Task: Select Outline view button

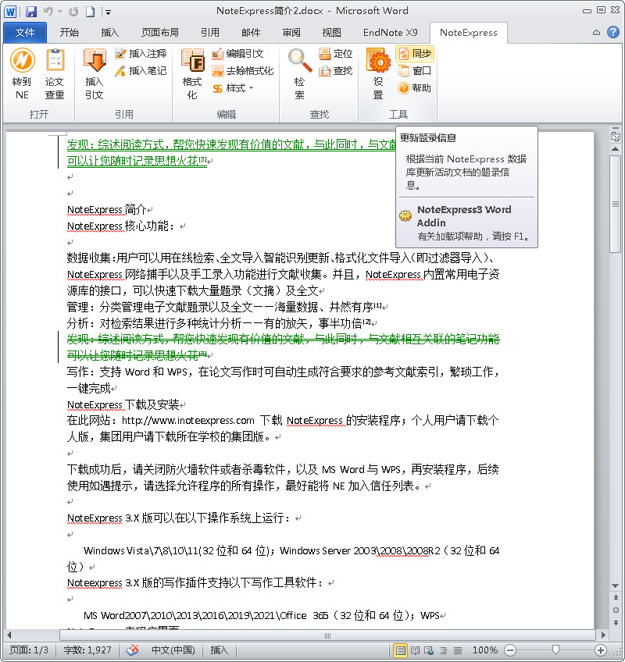Action: 443,650
